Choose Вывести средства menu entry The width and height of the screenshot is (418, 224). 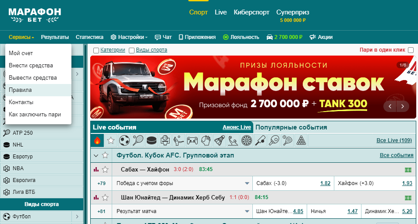(x=39, y=78)
